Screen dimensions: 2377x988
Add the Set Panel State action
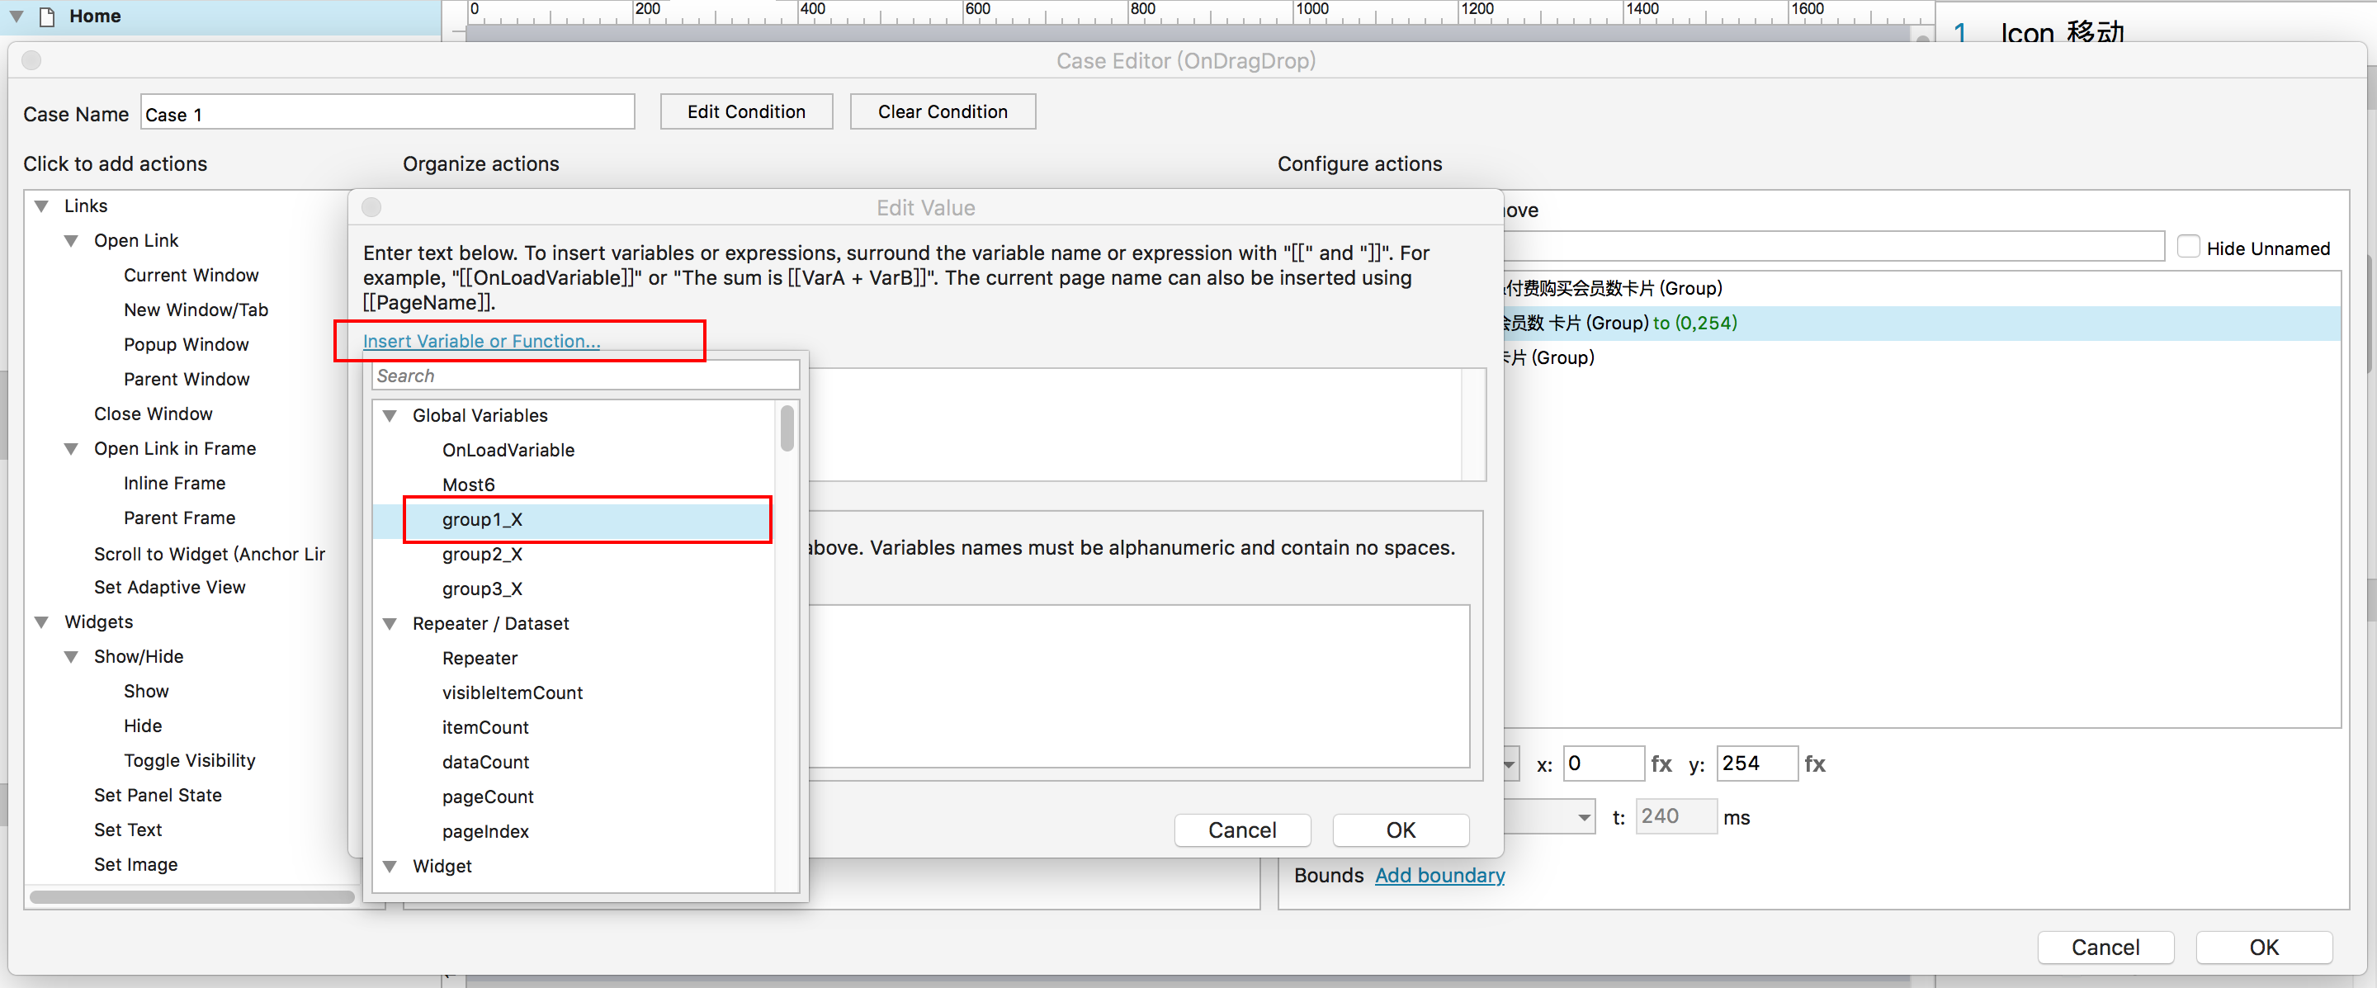tap(158, 795)
